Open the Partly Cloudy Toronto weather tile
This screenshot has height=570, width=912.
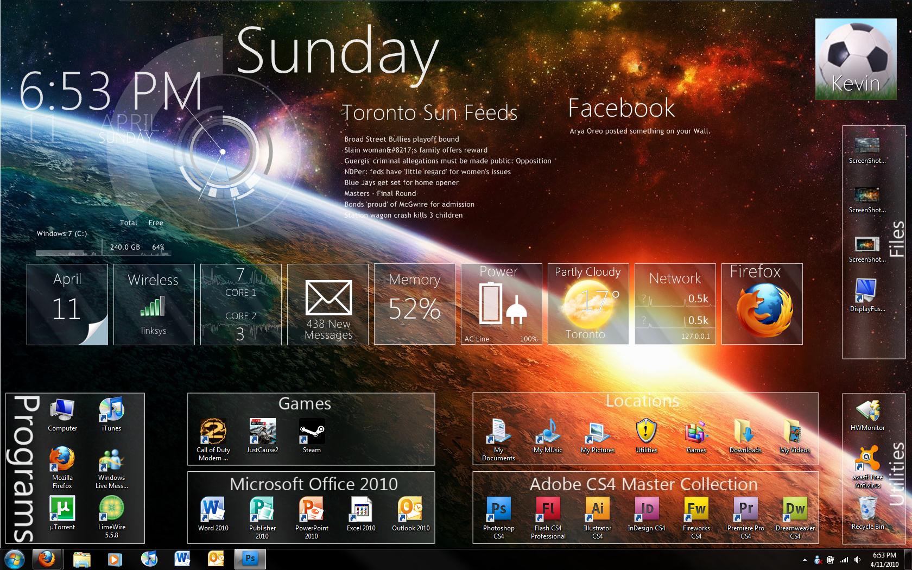(x=588, y=304)
